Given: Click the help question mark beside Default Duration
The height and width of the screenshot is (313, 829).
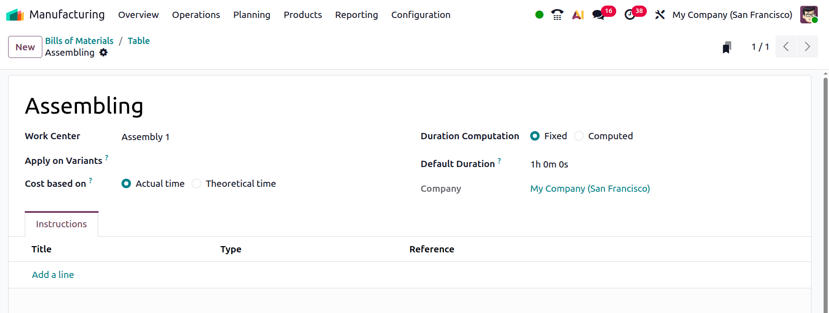Looking at the screenshot, I should click(x=499, y=160).
